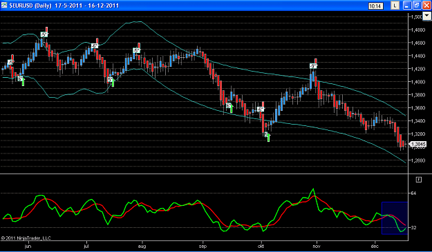The image size is (432, 252).
Task: Click the jun label on time axis
Action: [28, 246]
